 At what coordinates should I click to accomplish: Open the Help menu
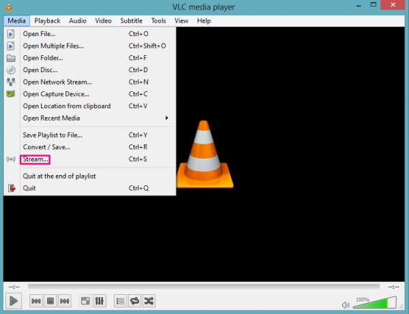tap(204, 21)
